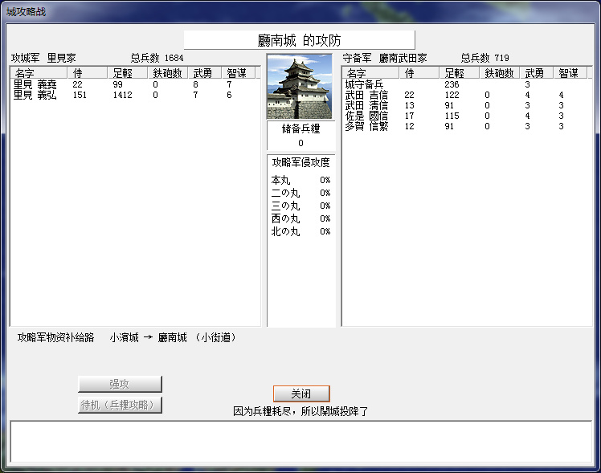Click the 二の丸 invasion entry
The image size is (601, 473).
click(x=300, y=193)
